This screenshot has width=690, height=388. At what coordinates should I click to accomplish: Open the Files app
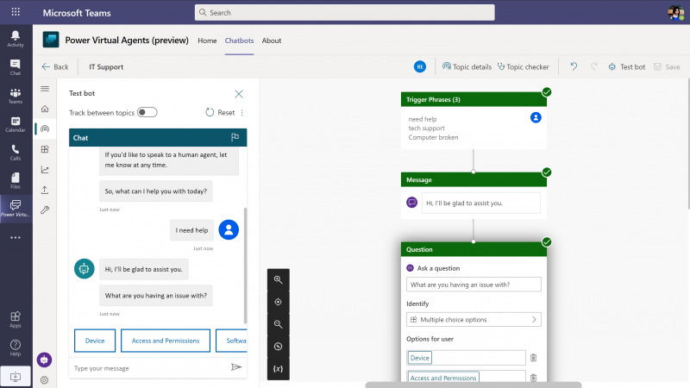coord(16,180)
